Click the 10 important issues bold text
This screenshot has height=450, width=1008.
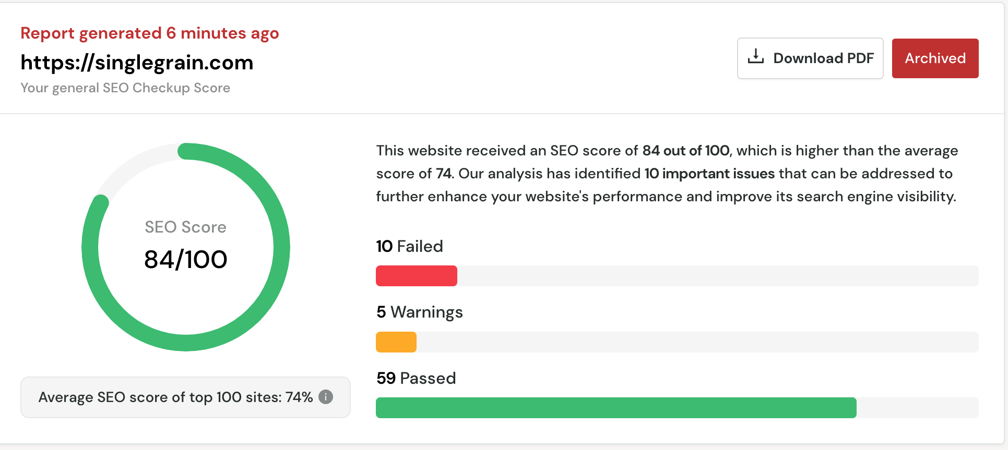[x=709, y=174]
